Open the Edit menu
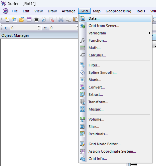This screenshot has width=156, height=166. pos(26,11)
